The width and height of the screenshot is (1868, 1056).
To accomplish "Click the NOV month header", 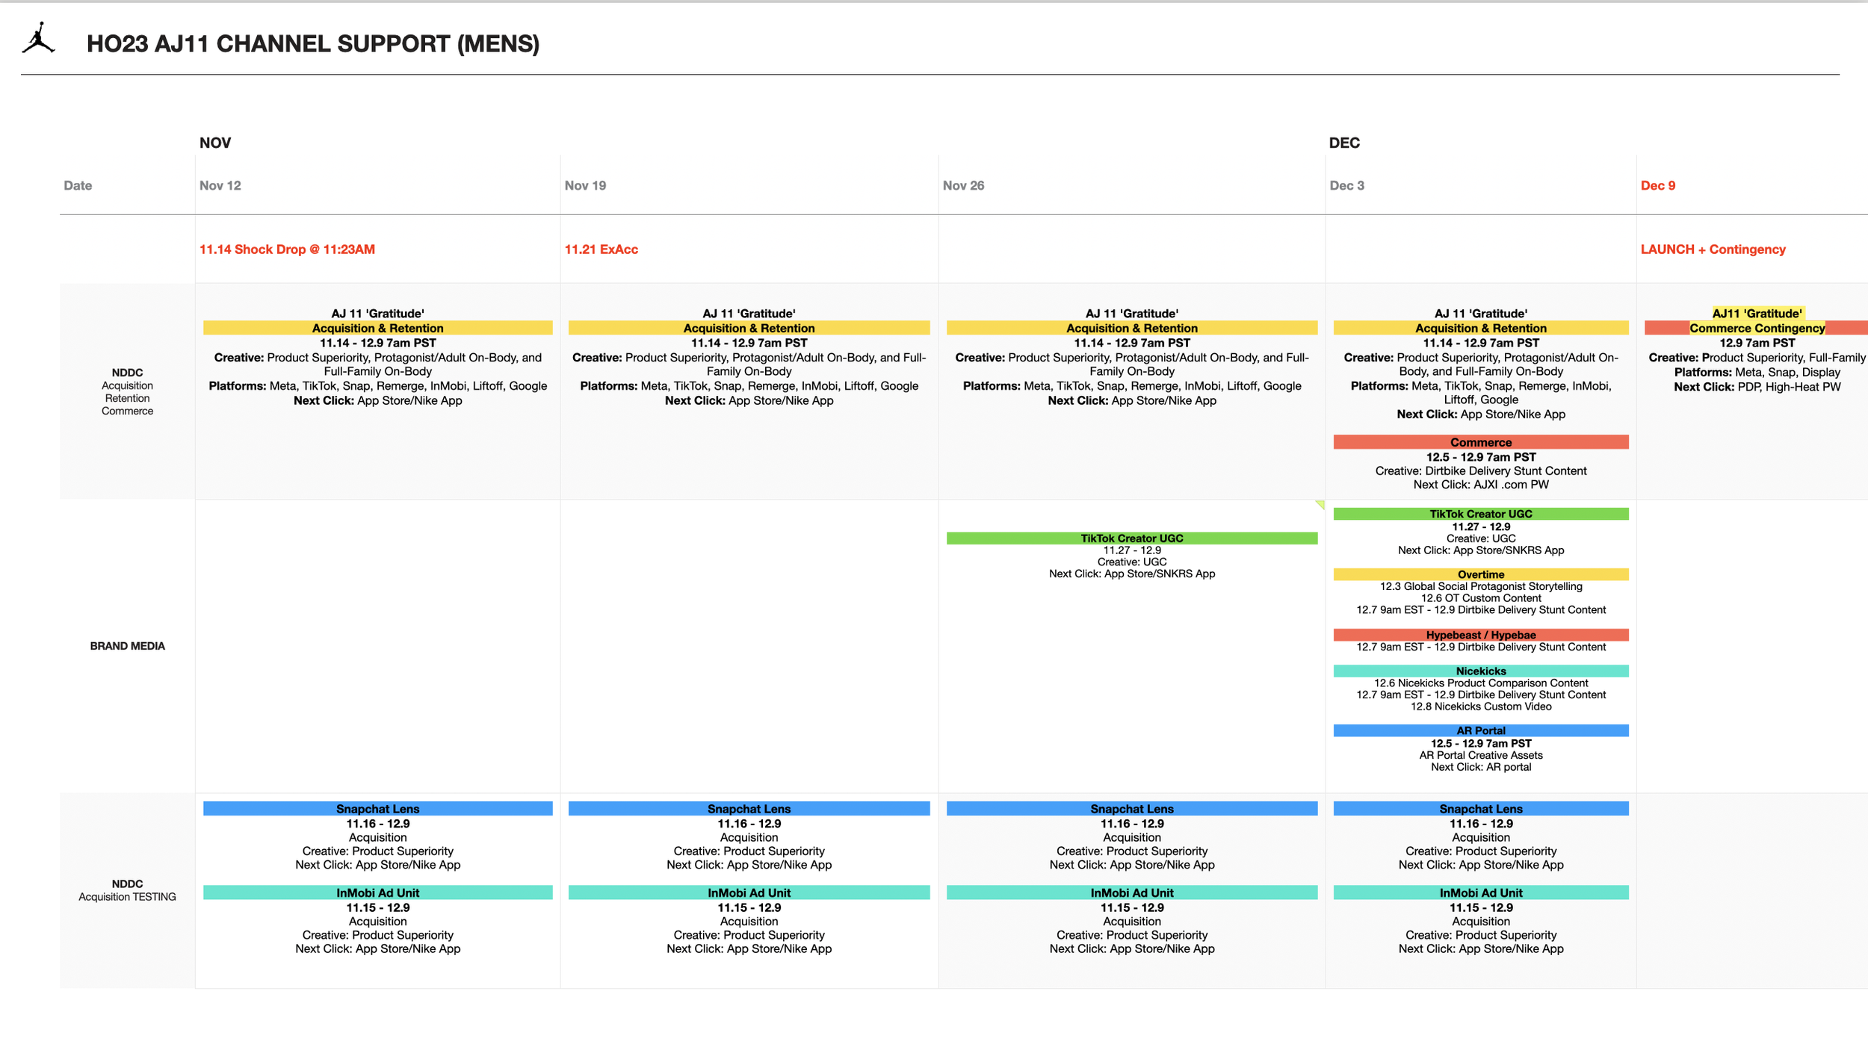I will click(x=215, y=143).
